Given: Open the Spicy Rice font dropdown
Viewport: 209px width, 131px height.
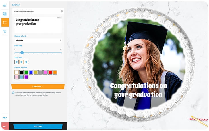Looking at the screenshot, I should (38, 41).
